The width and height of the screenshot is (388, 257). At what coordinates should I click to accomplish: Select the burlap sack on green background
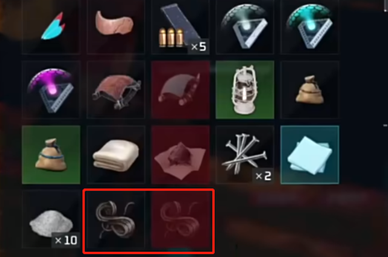pyautogui.click(x=51, y=155)
